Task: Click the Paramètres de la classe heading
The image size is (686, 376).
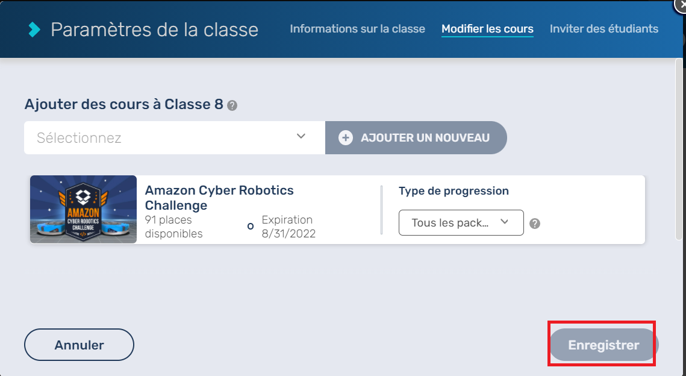Action: click(154, 29)
